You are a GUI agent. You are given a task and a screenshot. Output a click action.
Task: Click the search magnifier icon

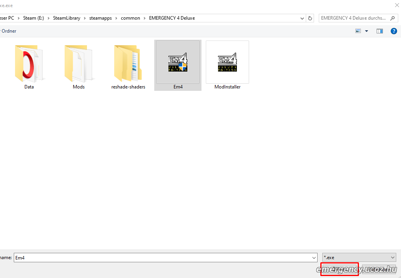pyautogui.click(x=392, y=18)
